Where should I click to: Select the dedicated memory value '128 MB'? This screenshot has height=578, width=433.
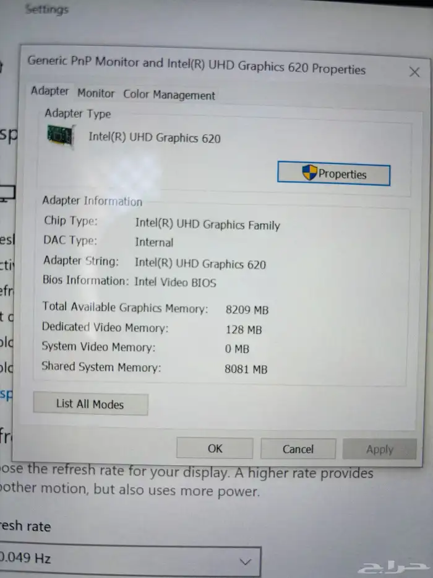pyautogui.click(x=244, y=330)
